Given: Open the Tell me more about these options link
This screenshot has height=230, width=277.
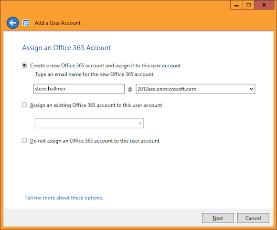Looking at the screenshot, I should 64,198.
